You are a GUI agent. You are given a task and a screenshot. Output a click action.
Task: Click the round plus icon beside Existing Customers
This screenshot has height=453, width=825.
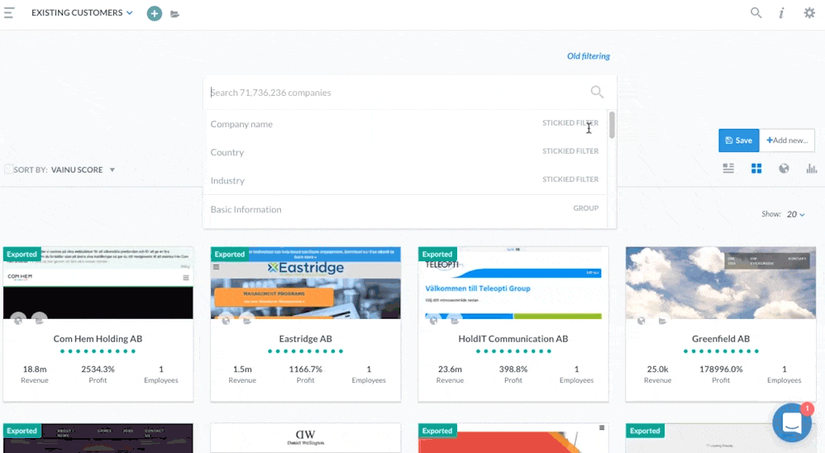pyautogui.click(x=155, y=13)
